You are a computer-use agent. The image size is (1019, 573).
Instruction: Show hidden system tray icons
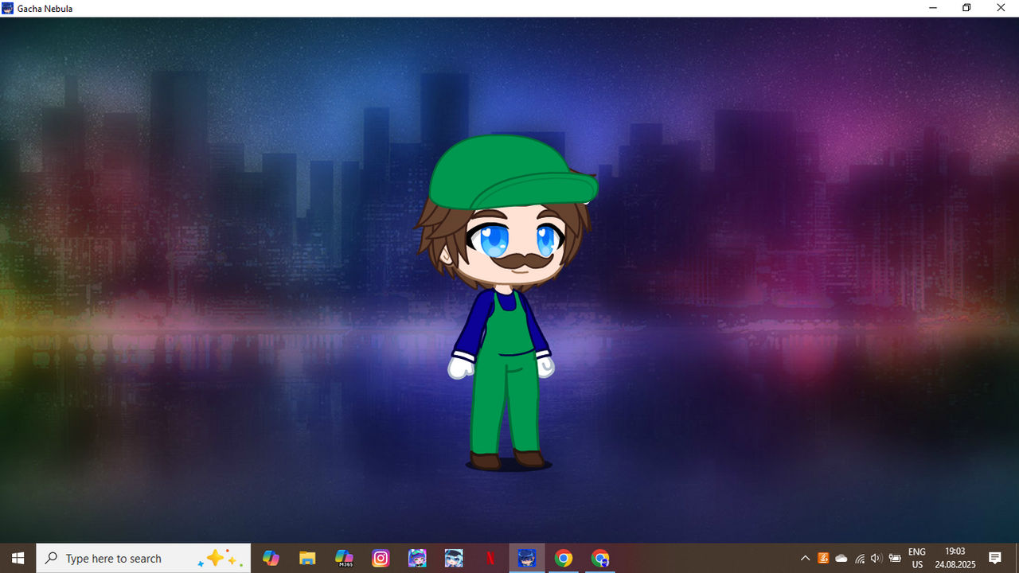pyautogui.click(x=805, y=558)
